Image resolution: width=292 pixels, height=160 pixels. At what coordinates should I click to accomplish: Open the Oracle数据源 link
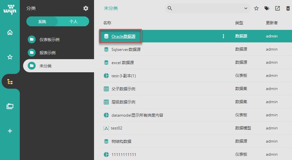point(123,36)
